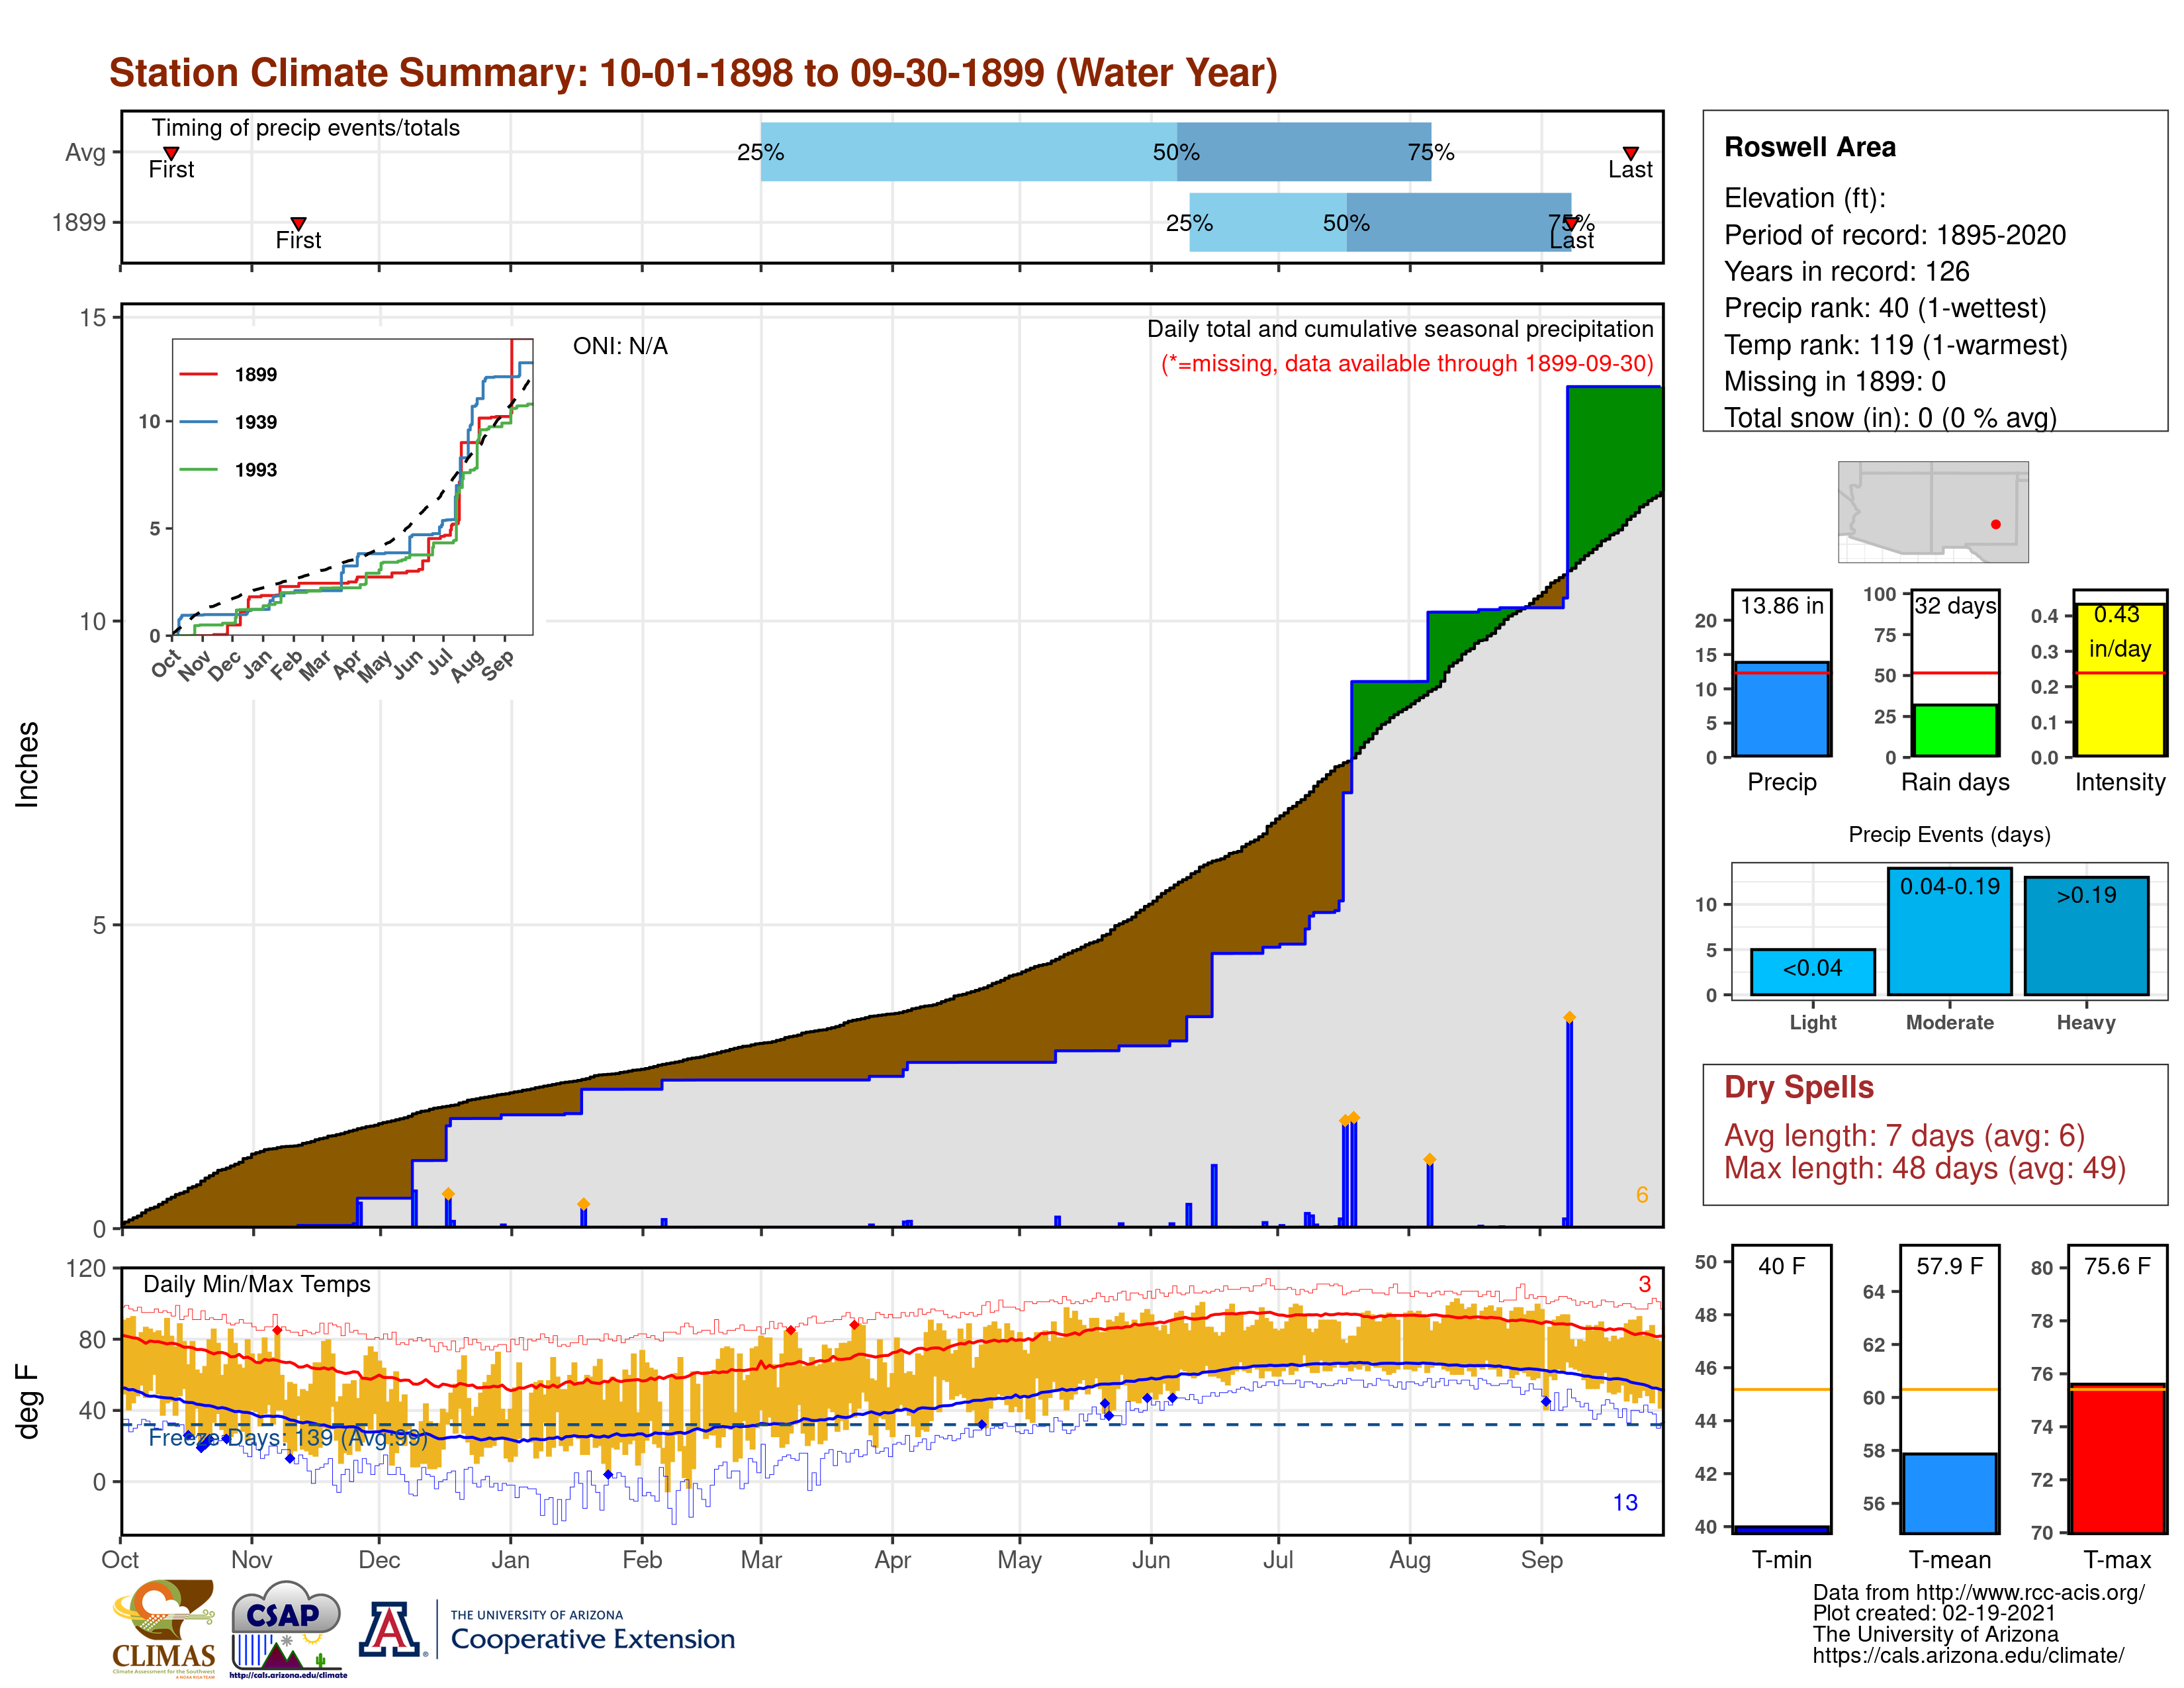Click the 'ONI: N/A' label
Image resolution: width=2184 pixels, height=1688 pixels.
coord(620,346)
